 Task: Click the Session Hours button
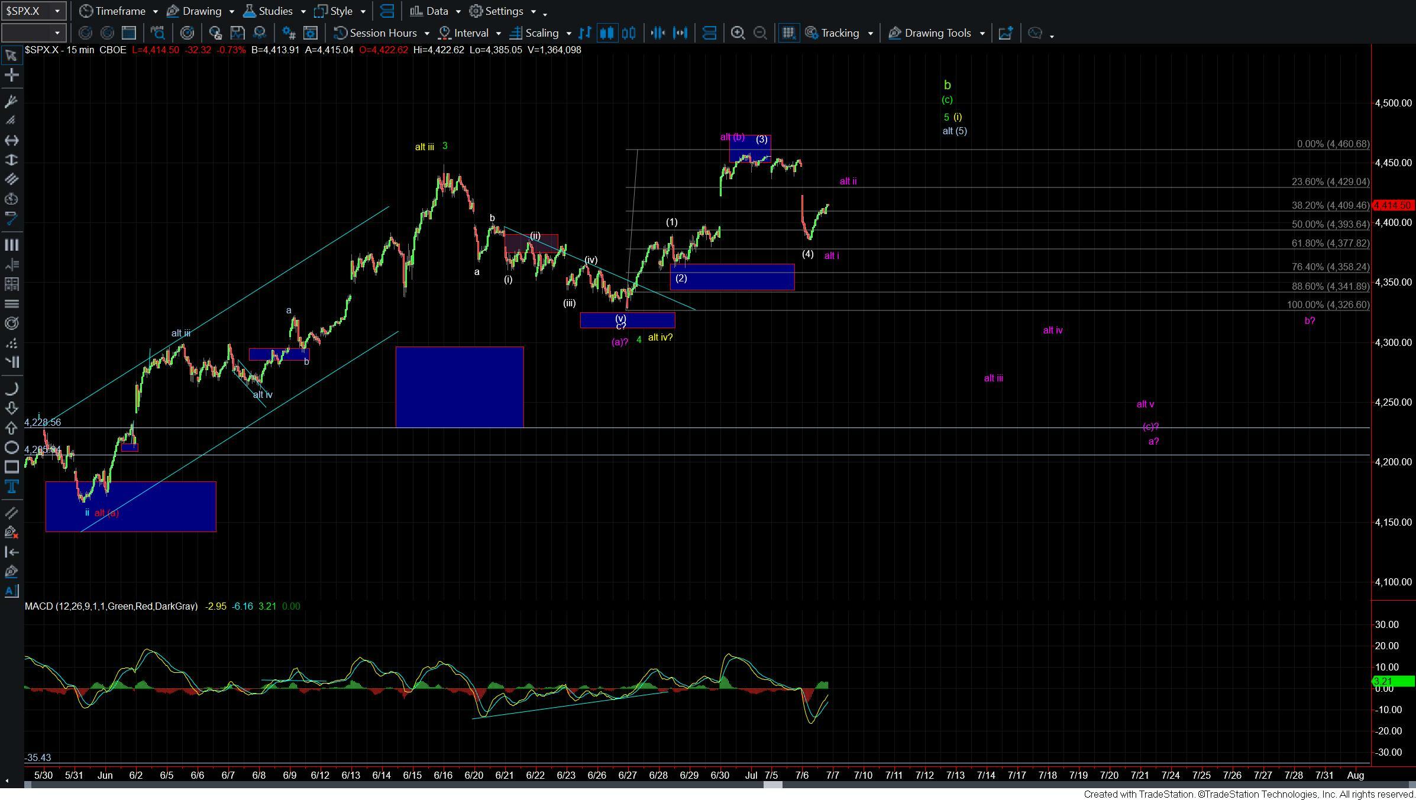pos(376,33)
